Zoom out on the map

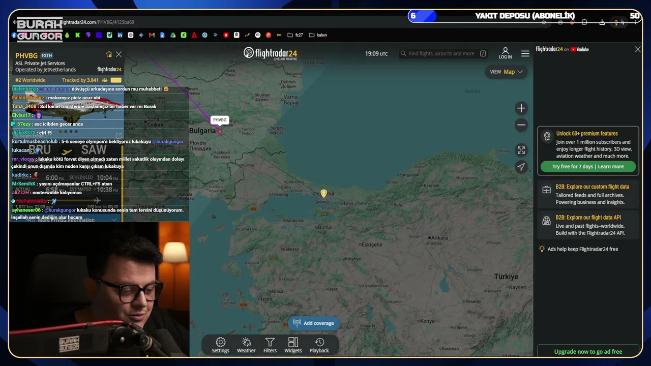point(521,125)
